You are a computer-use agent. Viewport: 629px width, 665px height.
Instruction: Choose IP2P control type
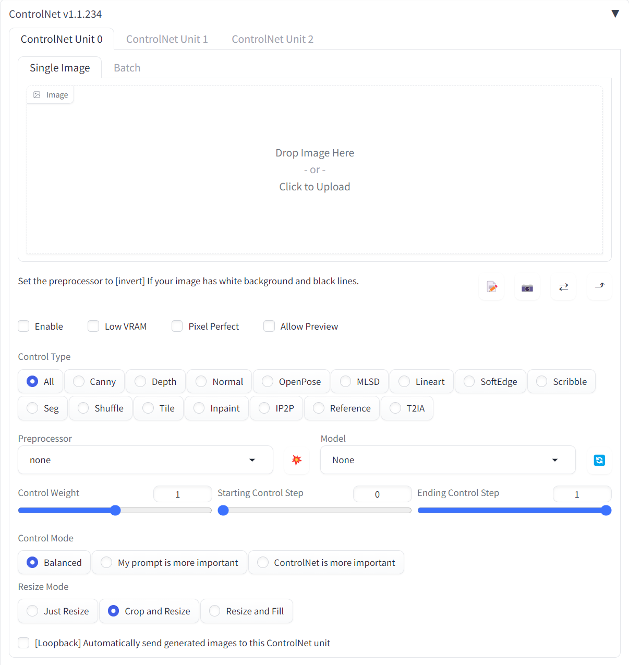tap(276, 408)
